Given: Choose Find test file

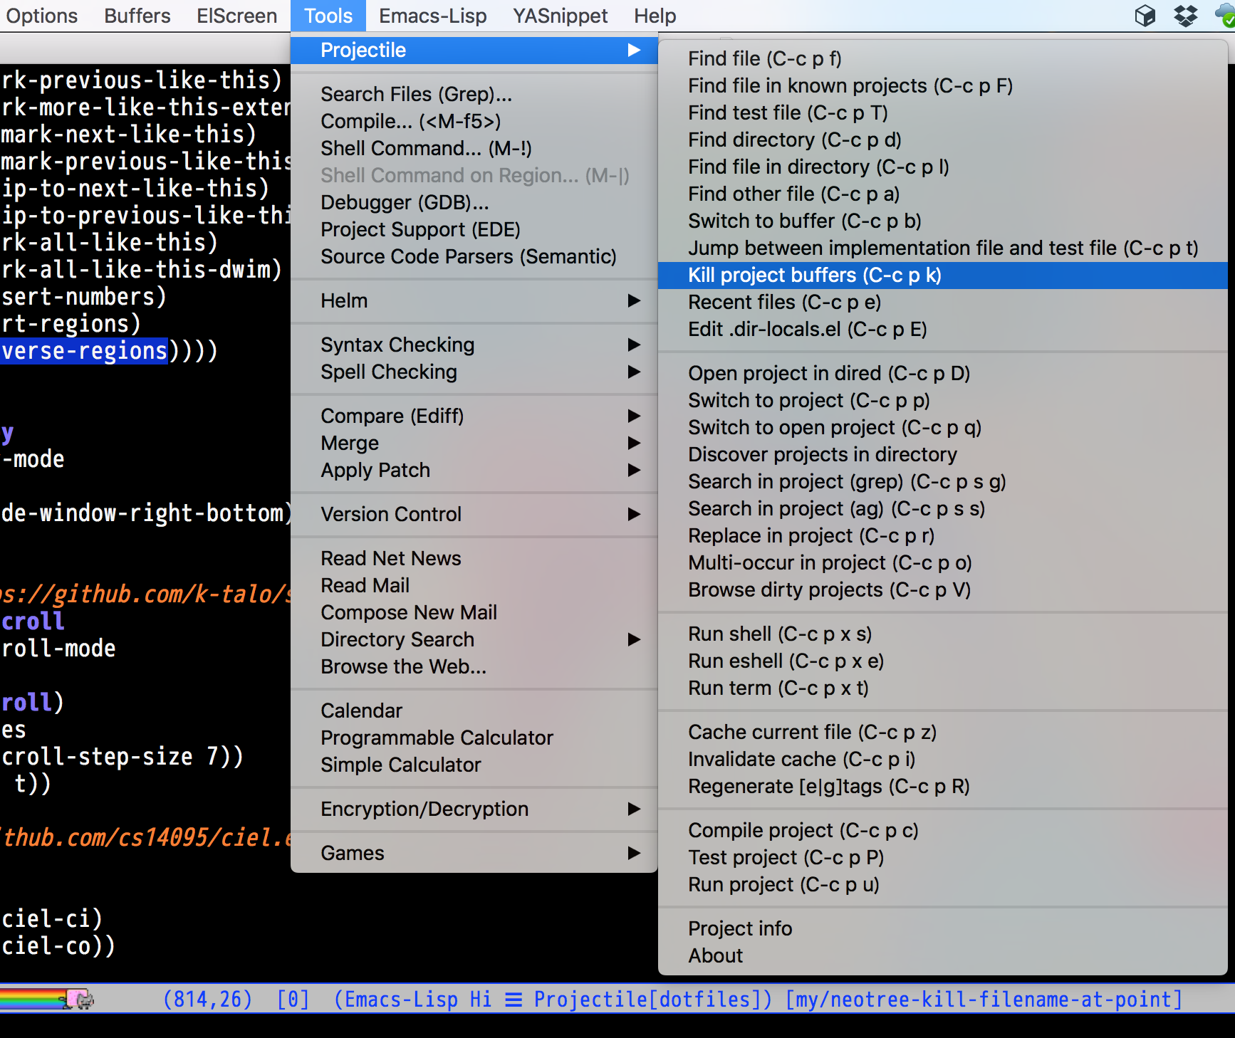Looking at the screenshot, I should pyautogui.click(x=943, y=112).
